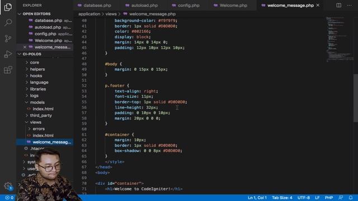Change LF end of line sequence
This screenshot has height=201, width=358.
pyautogui.click(x=317, y=198)
